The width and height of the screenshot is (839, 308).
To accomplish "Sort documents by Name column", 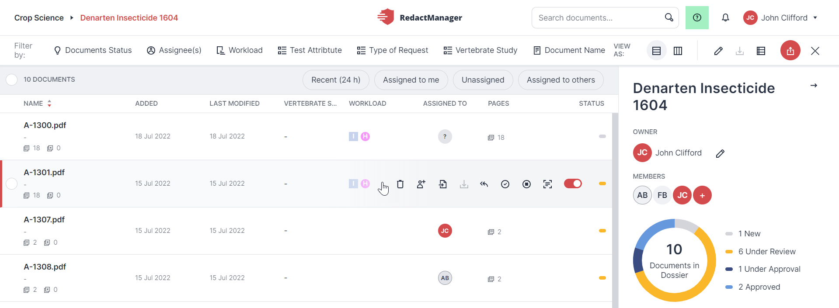I will pyautogui.click(x=38, y=104).
